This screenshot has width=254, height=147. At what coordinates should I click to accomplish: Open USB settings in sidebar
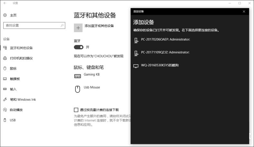click(13, 120)
